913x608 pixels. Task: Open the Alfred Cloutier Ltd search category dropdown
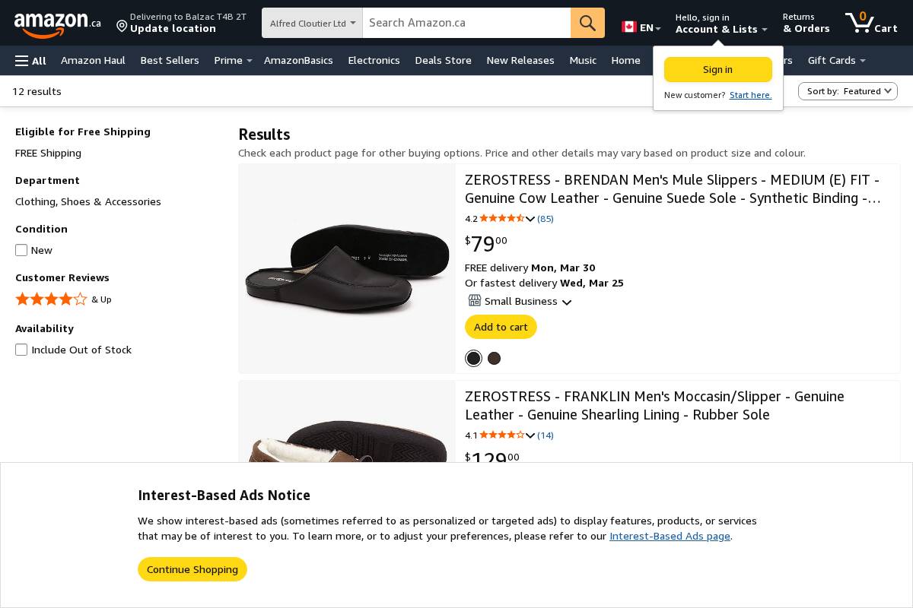pyautogui.click(x=312, y=23)
